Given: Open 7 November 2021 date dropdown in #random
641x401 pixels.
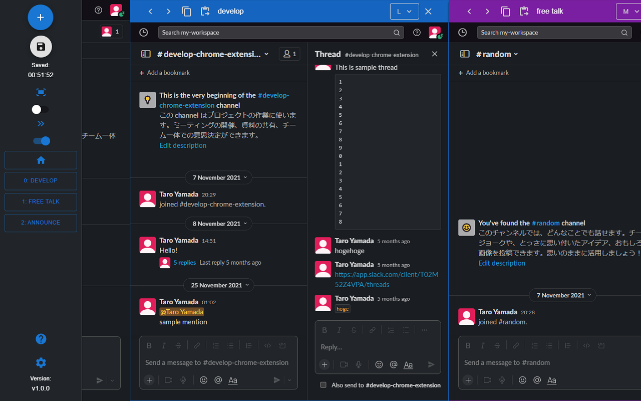Looking at the screenshot, I should [x=563, y=295].
